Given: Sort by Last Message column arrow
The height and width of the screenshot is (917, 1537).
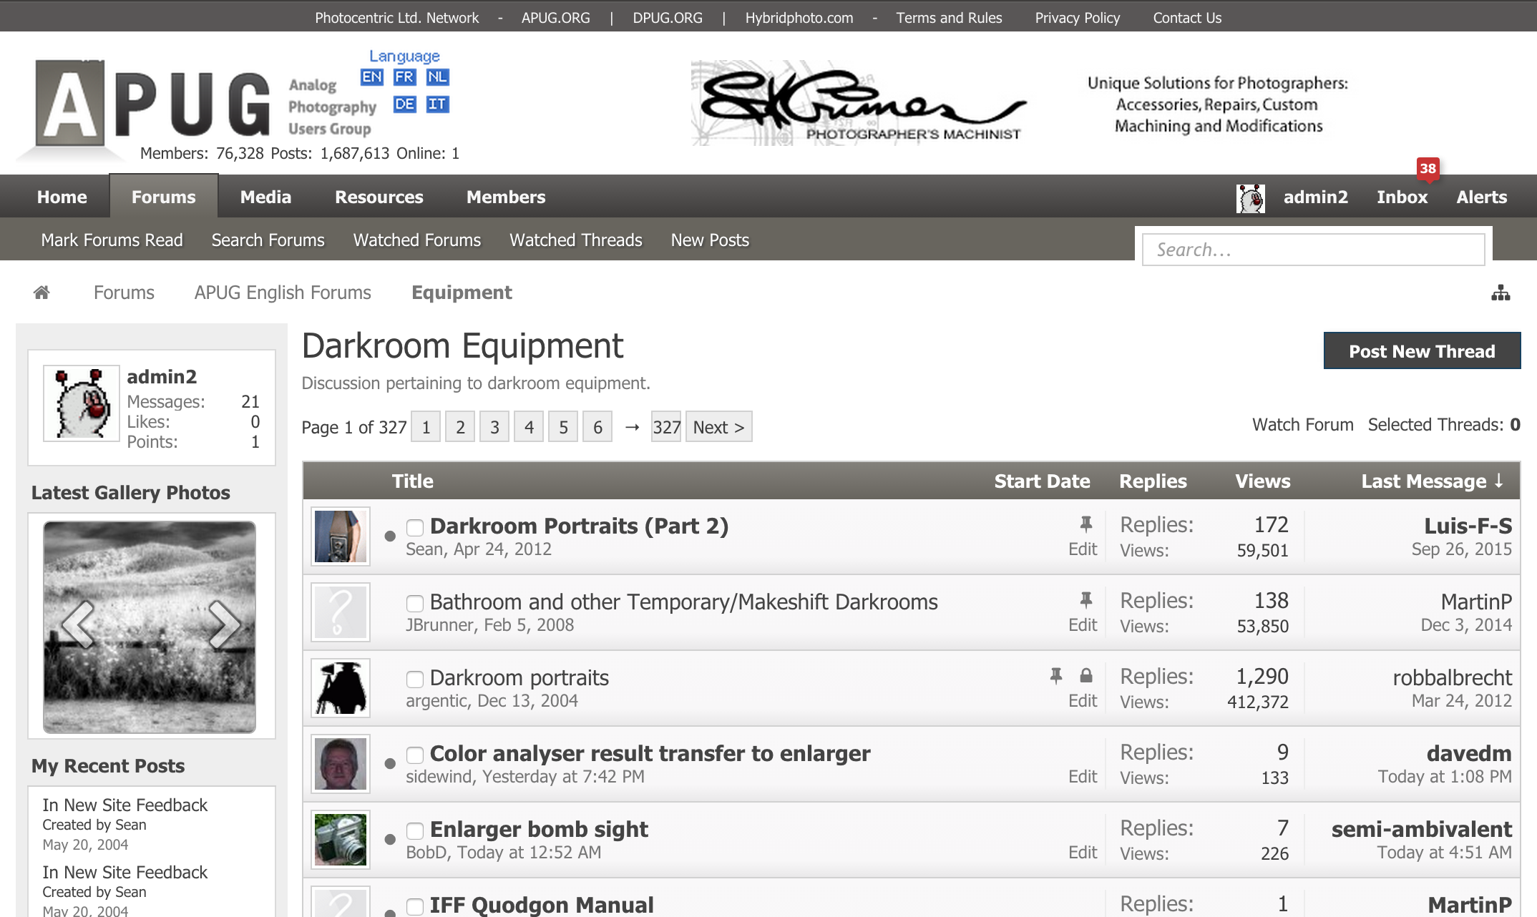Looking at the screenshot, I should [x=1499, y=481].
